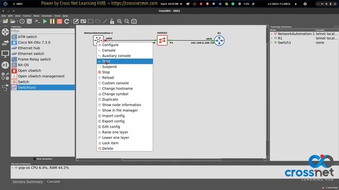Expand NetworkAutomation-1 in Topology Summary
The height and width of the screenshot is (190, 339).
[x=272, y=34]
